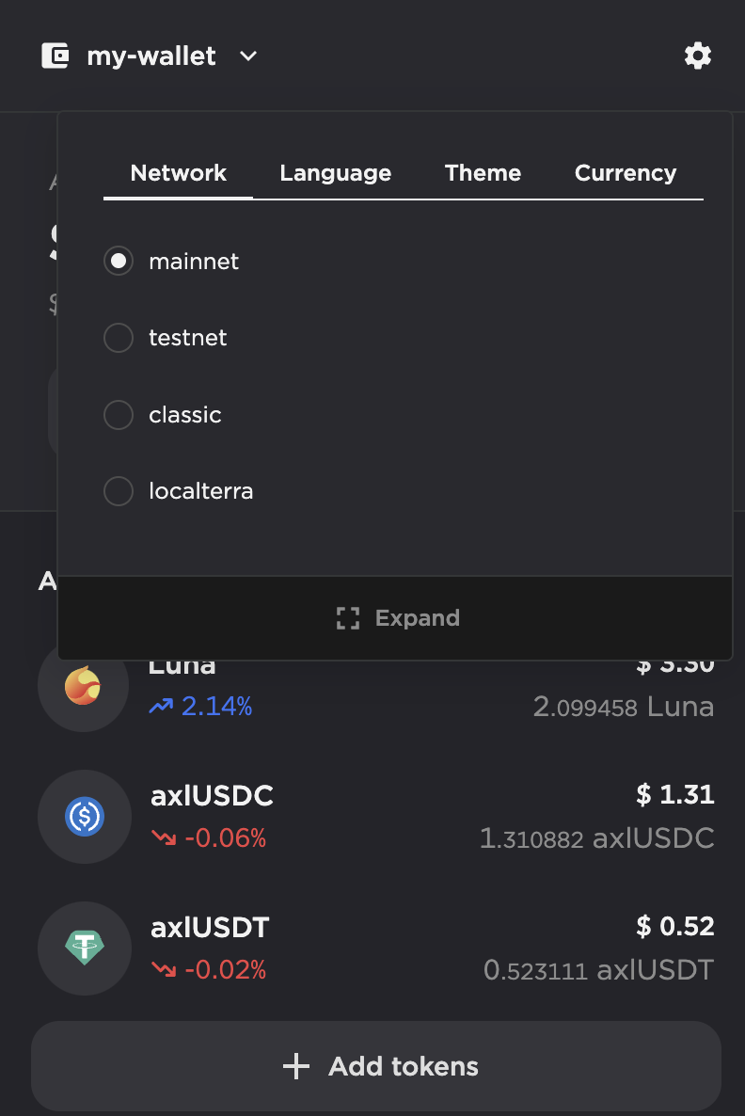Select the testnet network option
The width and height of the screenshot is (745, 1116).
coord(119,338)
